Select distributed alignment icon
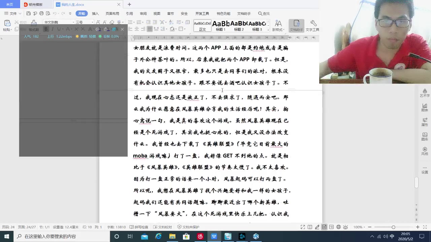Image resolution: width=431 pixels, height=242 pixels. 156,29
